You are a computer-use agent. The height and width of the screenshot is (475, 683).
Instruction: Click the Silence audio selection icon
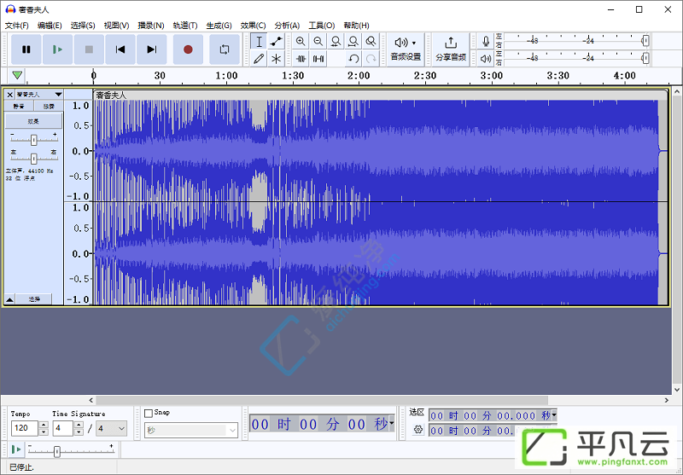tap(318, 58)
